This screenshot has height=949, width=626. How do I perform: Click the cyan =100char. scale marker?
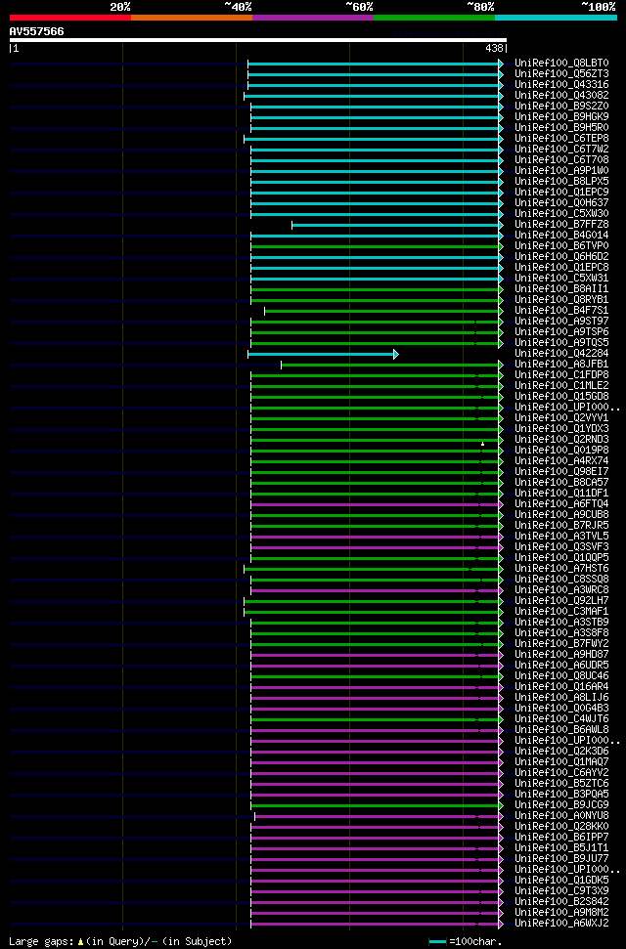pos(437,942)
